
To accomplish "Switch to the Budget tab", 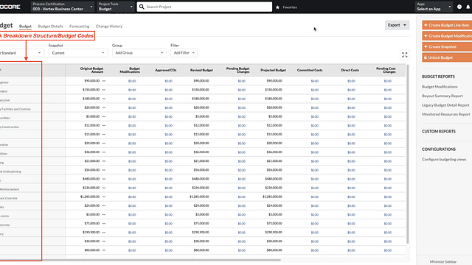I will [25, 26].
